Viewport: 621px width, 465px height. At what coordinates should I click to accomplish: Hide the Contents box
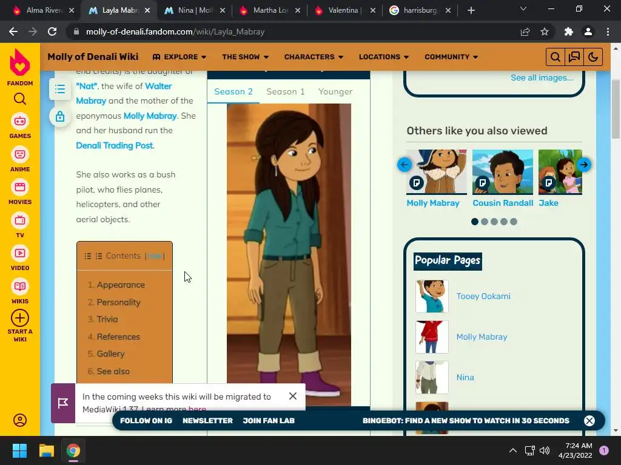pyautogui.click(x=155, y=256)
